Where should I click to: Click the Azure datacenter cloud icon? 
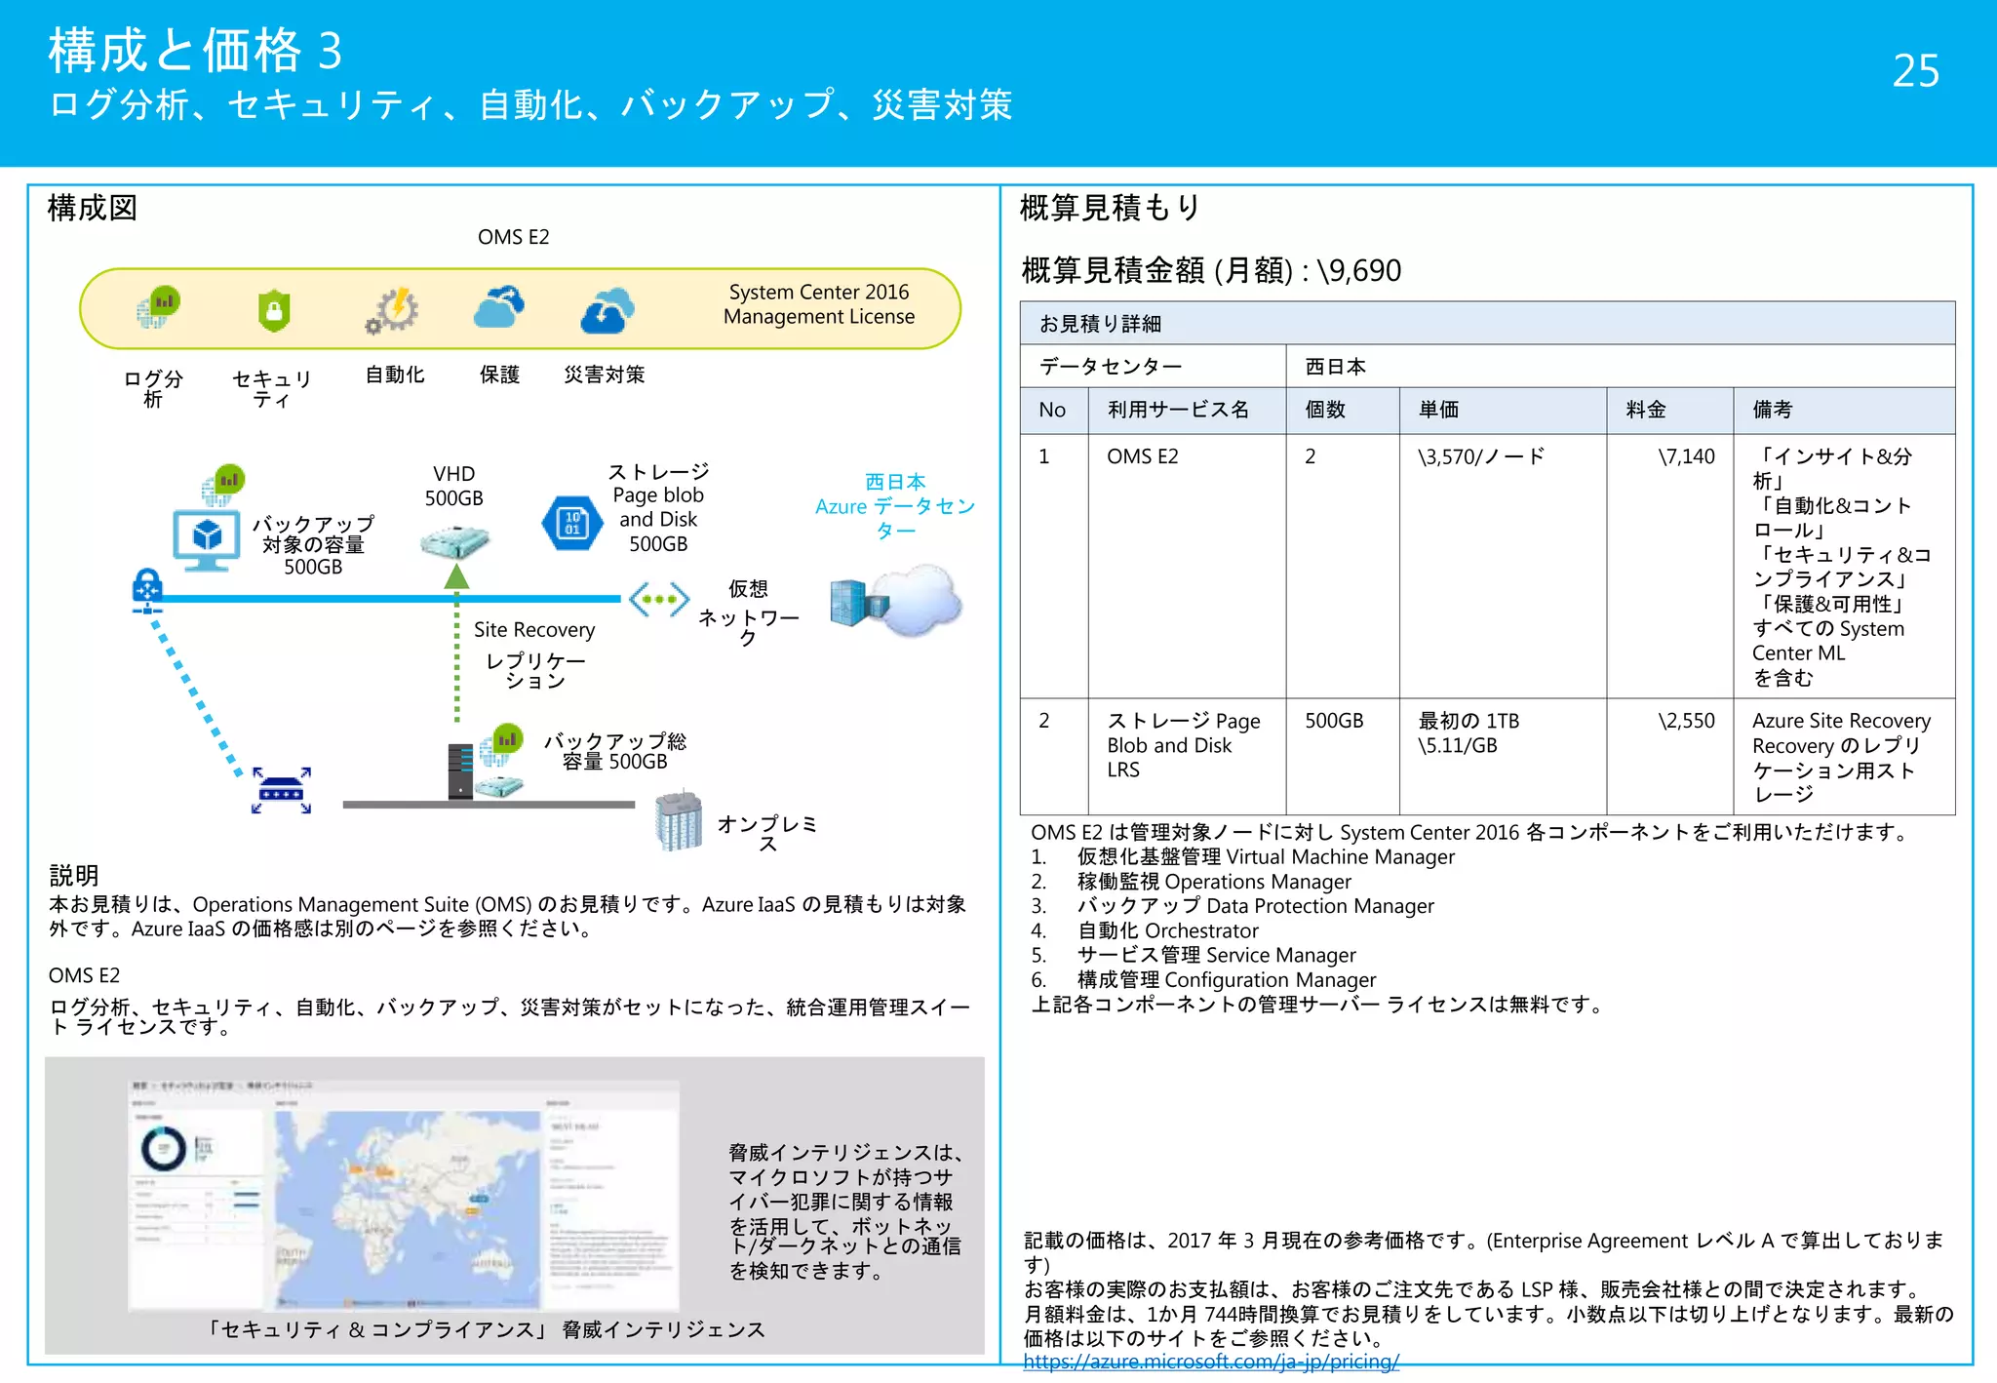895,599
